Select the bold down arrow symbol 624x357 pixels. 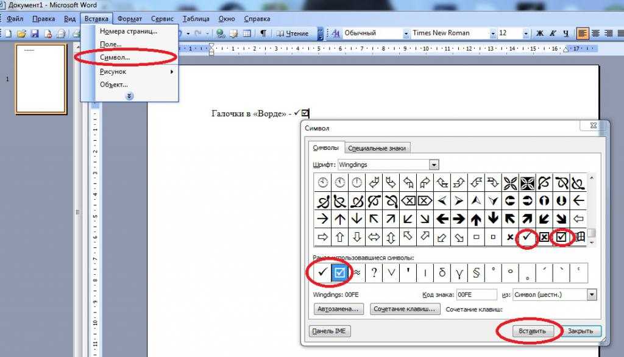(x=492, y=219)
